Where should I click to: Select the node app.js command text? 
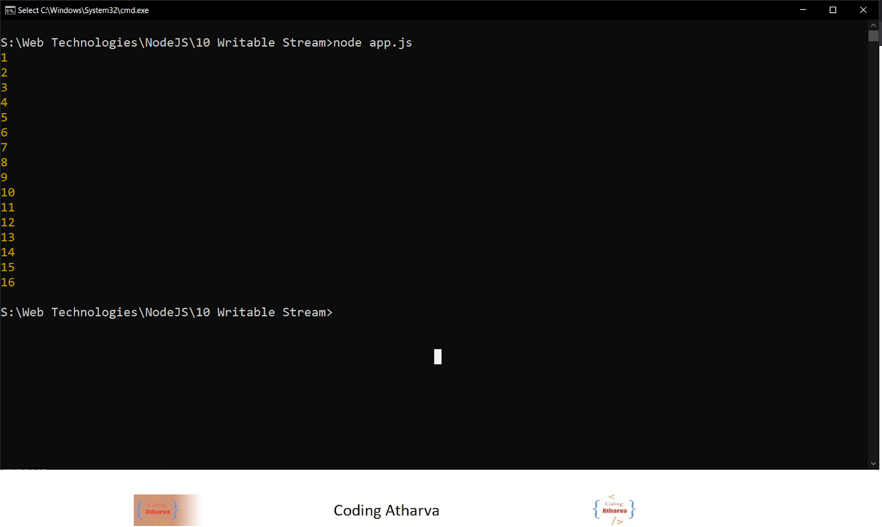coord(373,42)
